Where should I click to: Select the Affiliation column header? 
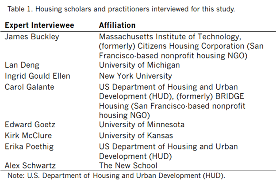pos(117,25)
